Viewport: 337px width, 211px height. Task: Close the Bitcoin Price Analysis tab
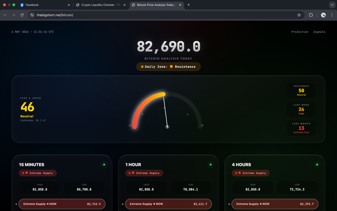181,5
